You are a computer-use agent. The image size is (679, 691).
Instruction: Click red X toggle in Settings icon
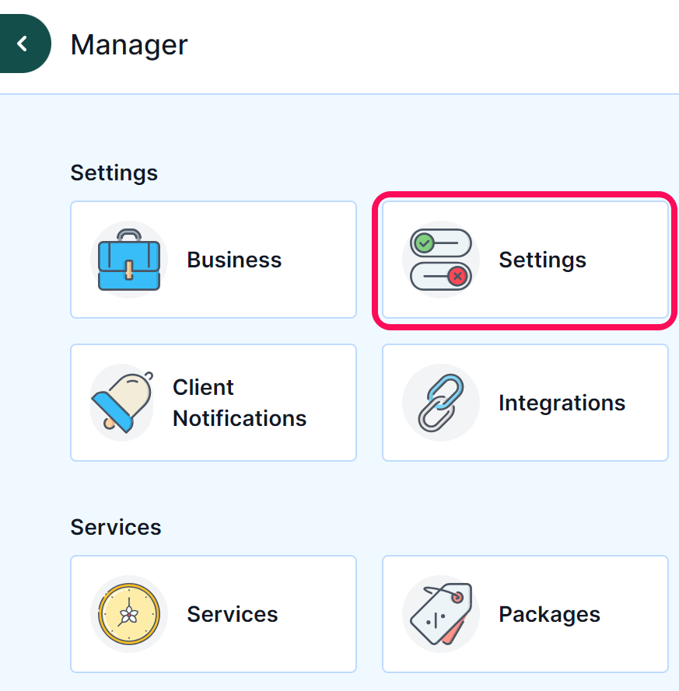click(x=440, y=277)
